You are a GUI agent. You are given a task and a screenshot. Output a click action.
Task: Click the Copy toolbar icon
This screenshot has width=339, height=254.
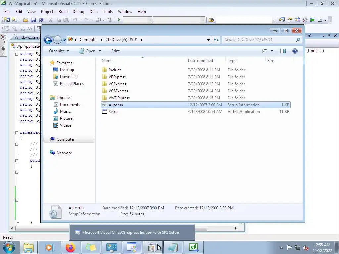(x=58, y=20)
